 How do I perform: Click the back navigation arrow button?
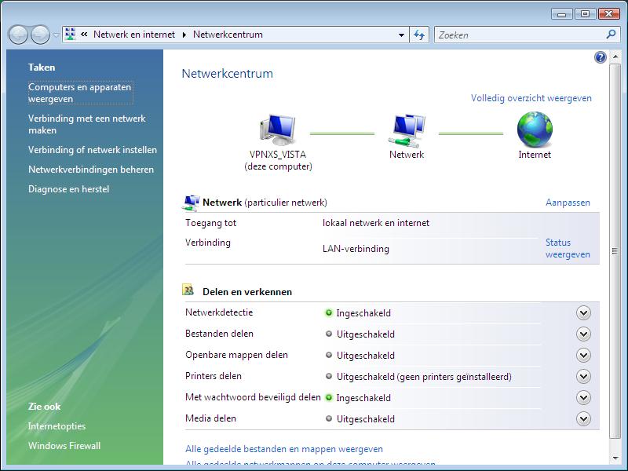18,35
